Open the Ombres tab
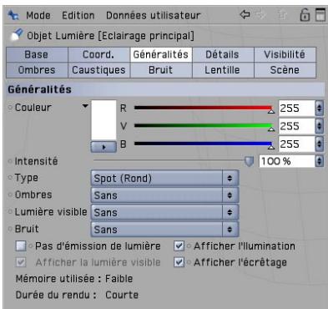This screenshot has width=328, height=309. [x=37, y=70]
